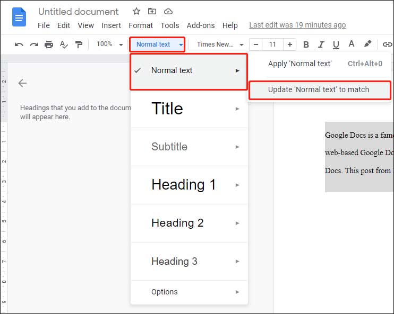Toggle italic formatting
The height and width of the screenshot is (314, 394).
click(x=321, y=44)
